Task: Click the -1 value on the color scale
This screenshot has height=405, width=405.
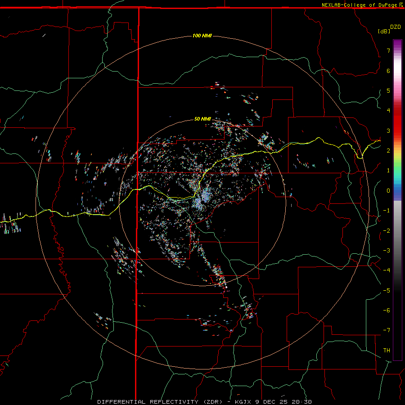Action: pyautogui.click(x=387, y=211)
